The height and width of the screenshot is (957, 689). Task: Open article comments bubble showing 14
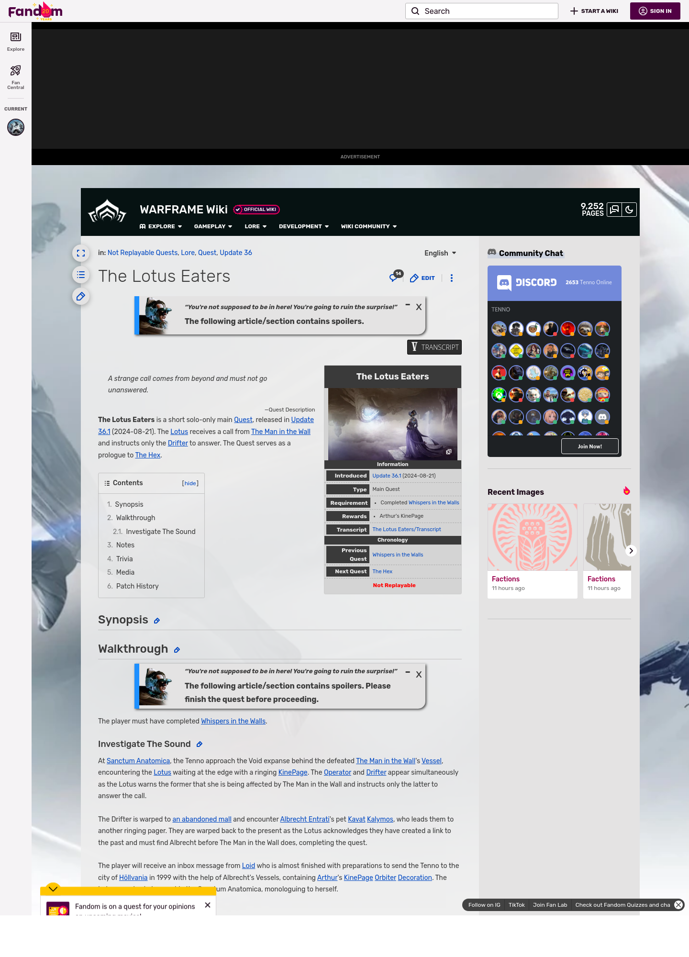tap(395, 277)
